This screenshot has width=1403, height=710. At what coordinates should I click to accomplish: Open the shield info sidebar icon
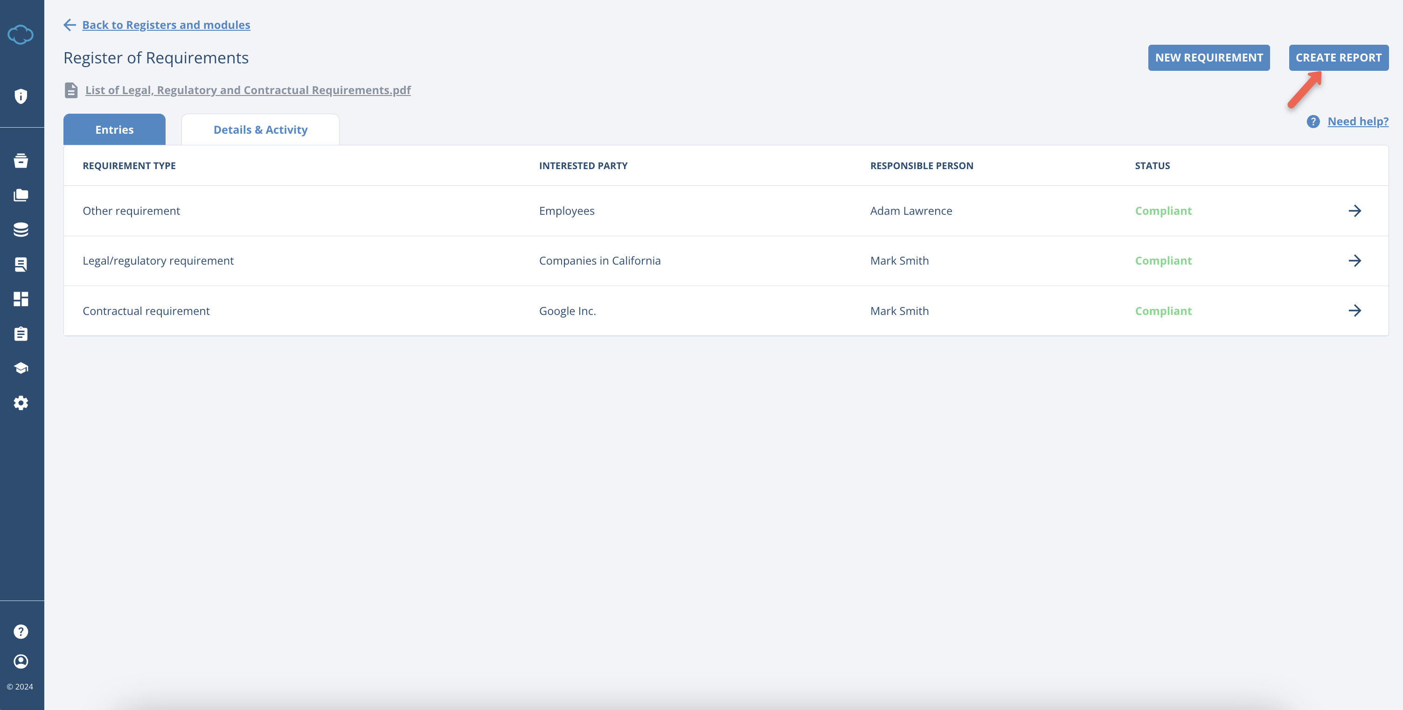pos(21,96)
